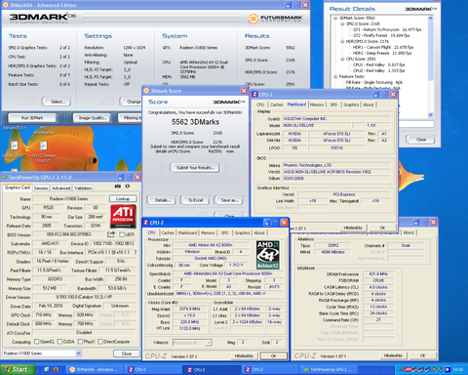Click OK button in front CPU-Z window
This screenshot has width=468, height=375.
pos(273,355)
